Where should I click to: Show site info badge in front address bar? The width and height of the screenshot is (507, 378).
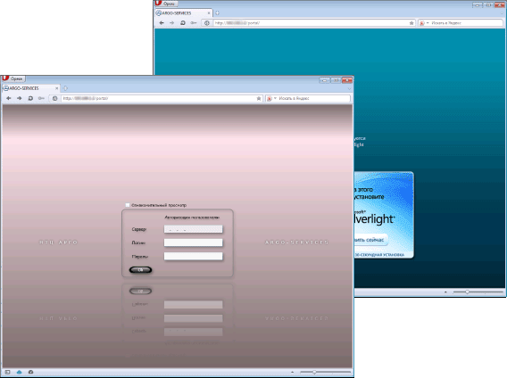[x=55, y=98]
